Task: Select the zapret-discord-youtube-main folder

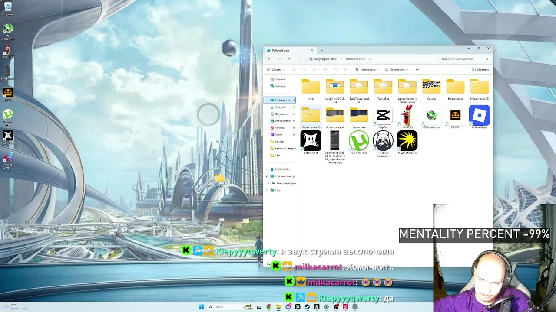Action: coord(407,91)
